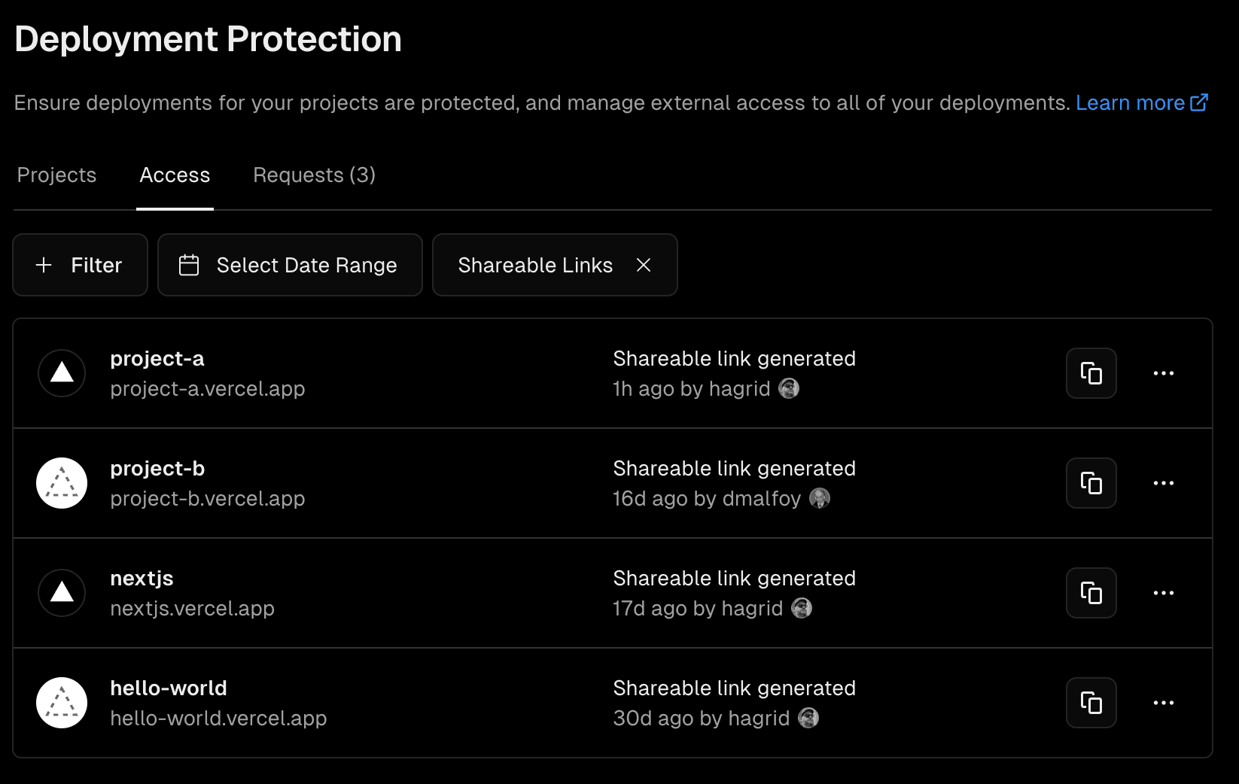
Task: Add a new filter with the Filter button
Action: coord(80,265)
